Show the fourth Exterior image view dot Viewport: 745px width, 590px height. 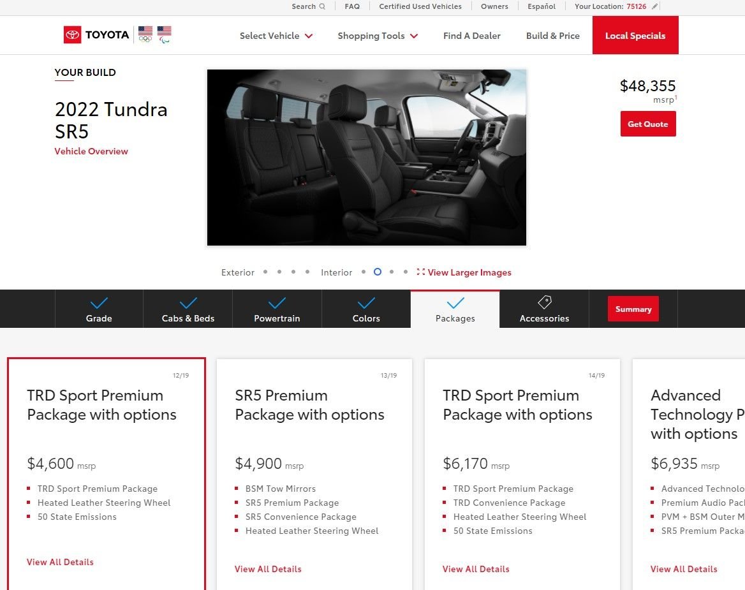[307, 272]
